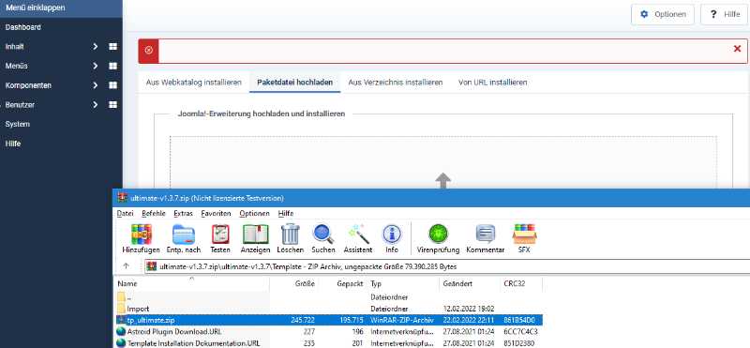Select Astroid Plugin Download.URL file
The image size is (750, 348).
click(x=327, y=331)
